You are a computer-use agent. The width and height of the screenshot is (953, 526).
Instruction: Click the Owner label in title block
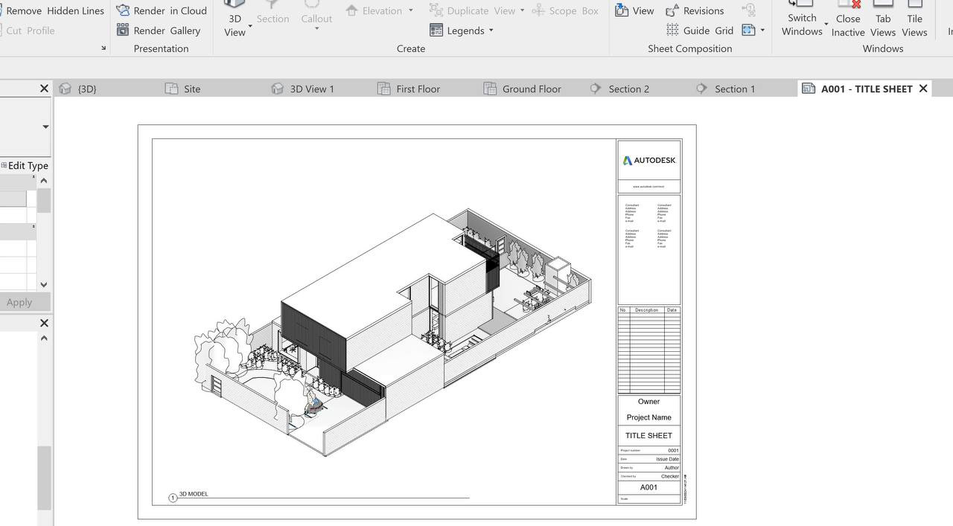click(648, 402)
